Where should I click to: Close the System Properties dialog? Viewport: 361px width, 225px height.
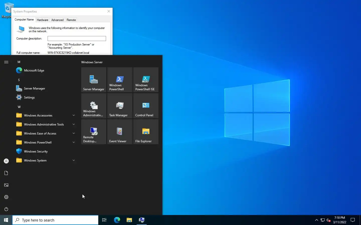pyautogui.click(x=109, y=11)
